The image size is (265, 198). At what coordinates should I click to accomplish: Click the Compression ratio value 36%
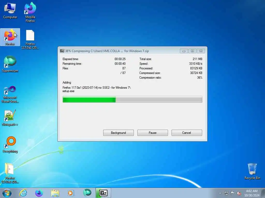coord(200,78)
